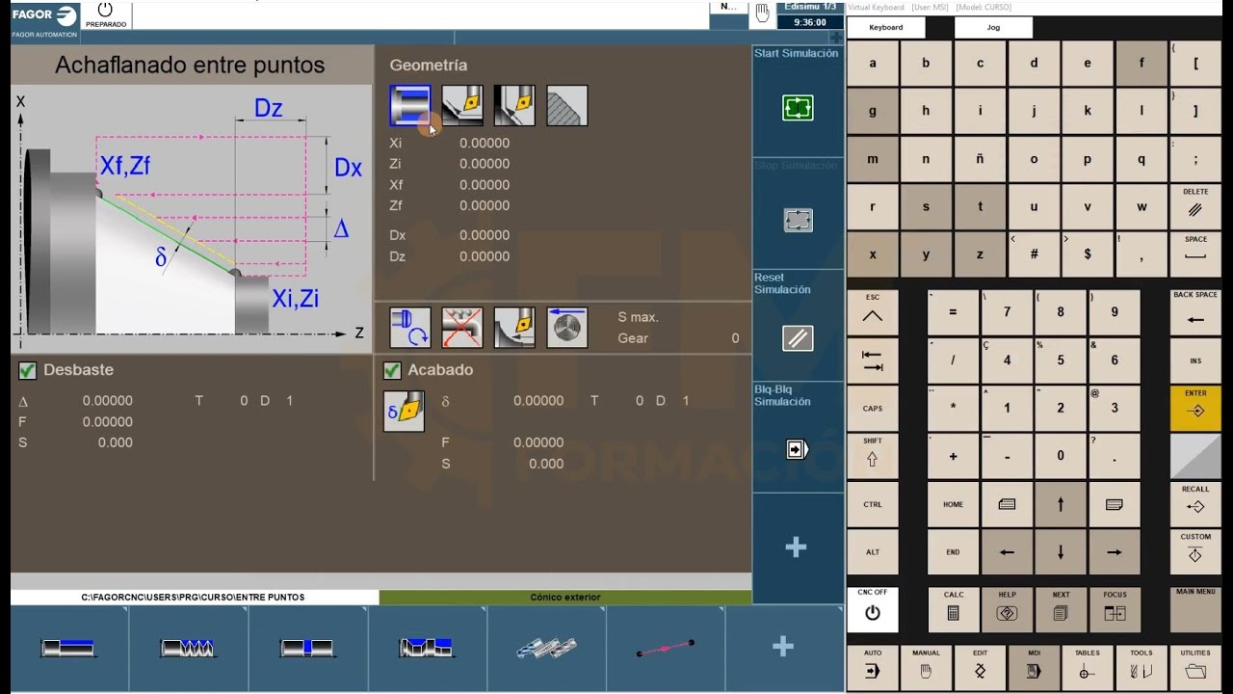
Task: Switch to the Jog tab
Action: click(993, 28)
